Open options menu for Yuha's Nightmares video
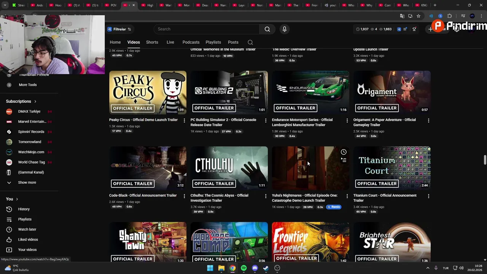Viewport: 487px width, 274px height. tap(347, 196)
